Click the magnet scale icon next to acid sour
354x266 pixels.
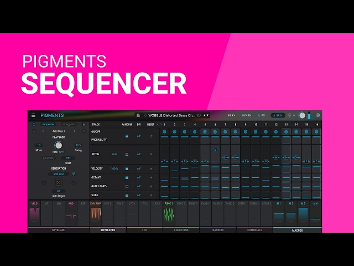[74, 174]
